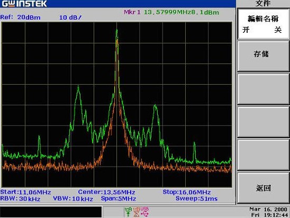Click the Sweep 51ms setting

pos(197,199)
